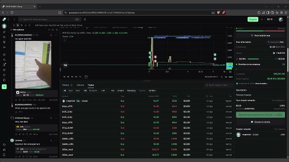Screen dimensions: 289x162
Task: Switch to the Holders tab
Action: 67,85
